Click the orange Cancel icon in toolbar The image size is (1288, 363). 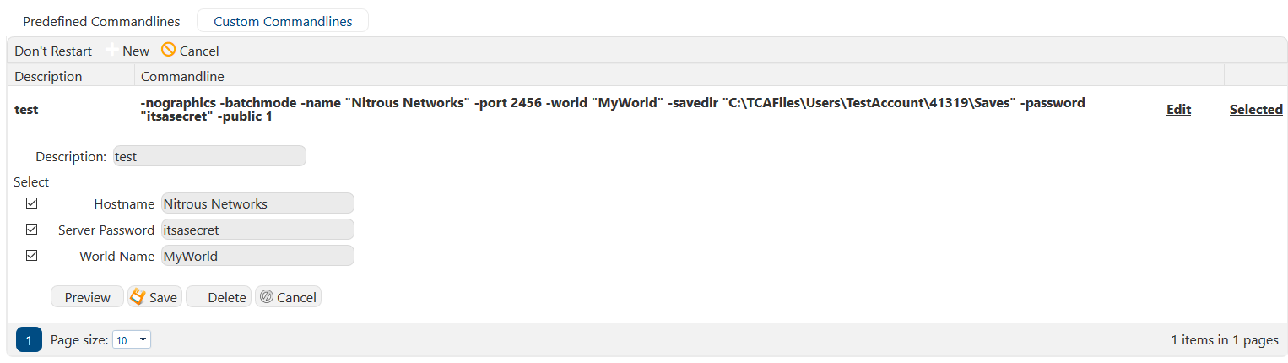(x=168, y=50)
